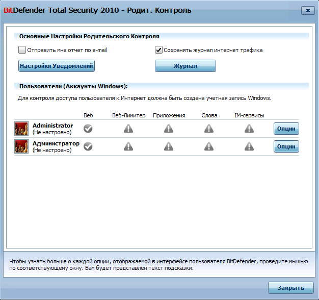Screen dimensions: 319x300
Task: Click the IM-сервисы column header
Action: click(249, 115)
